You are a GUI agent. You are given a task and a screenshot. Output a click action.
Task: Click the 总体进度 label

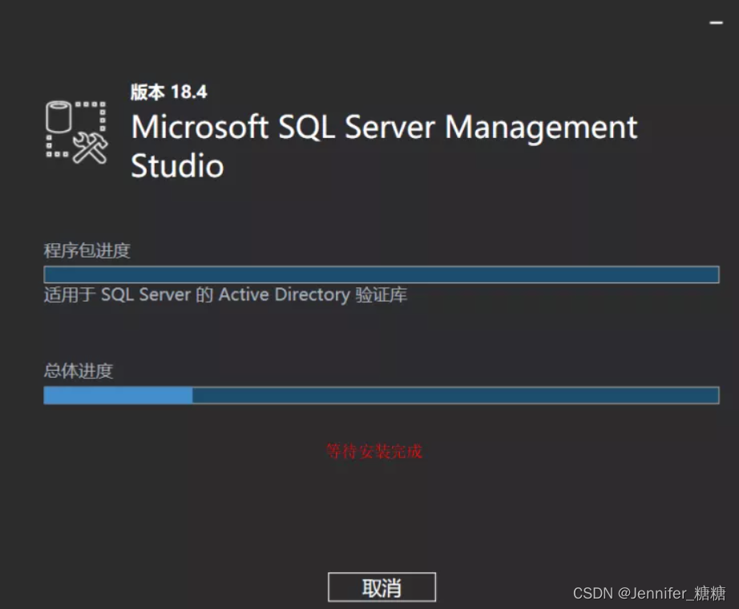click(79, 371)
